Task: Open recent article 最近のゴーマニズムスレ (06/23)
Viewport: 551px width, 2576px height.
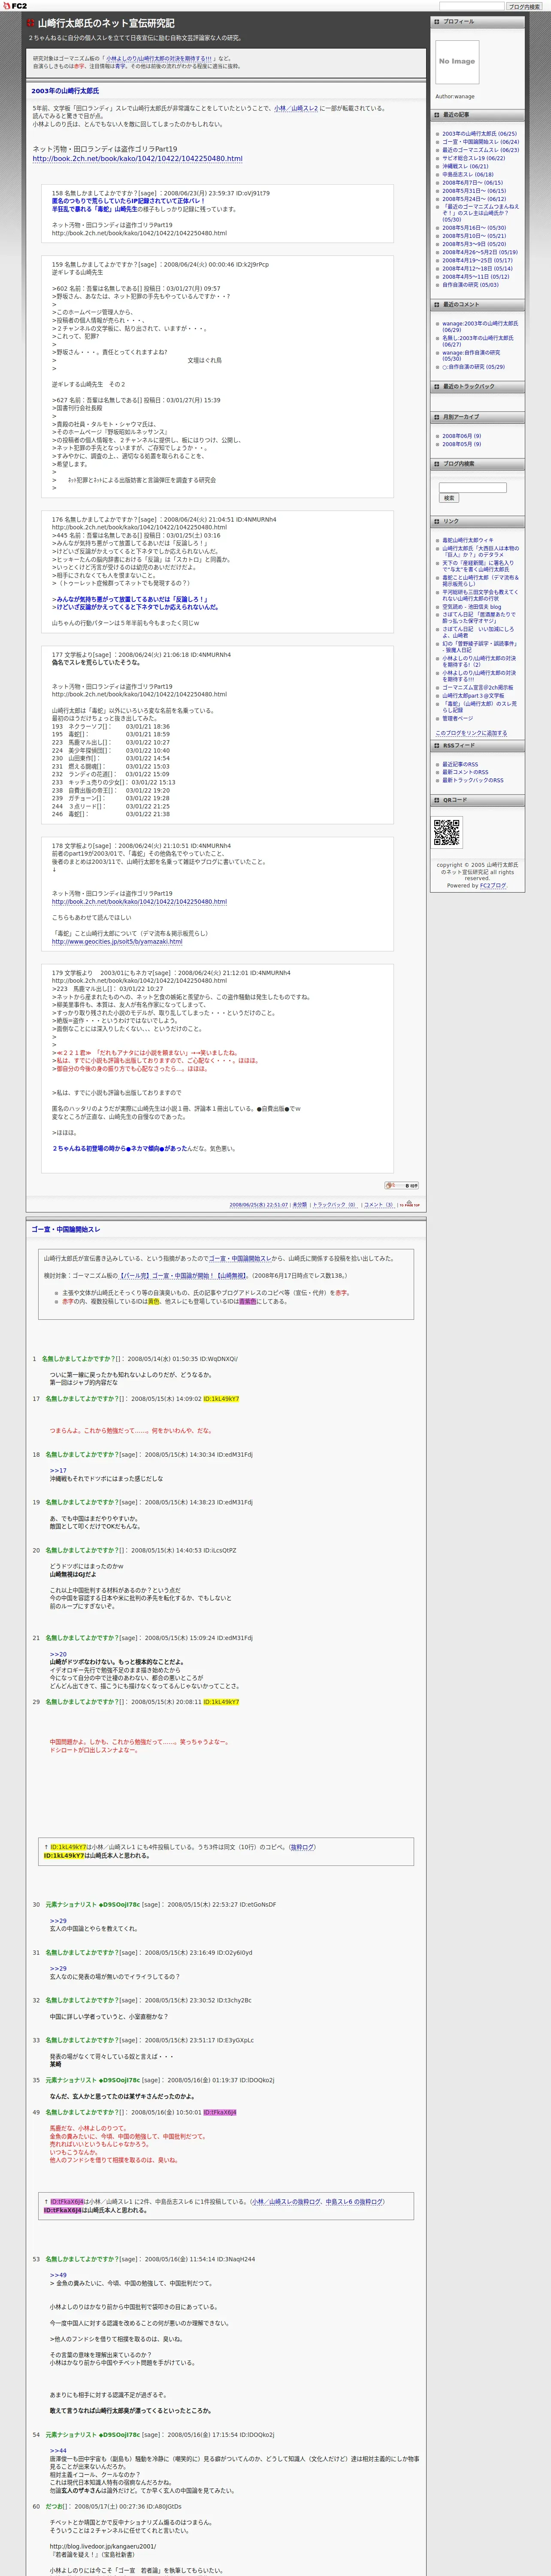Action: click(x=481, y=150)
